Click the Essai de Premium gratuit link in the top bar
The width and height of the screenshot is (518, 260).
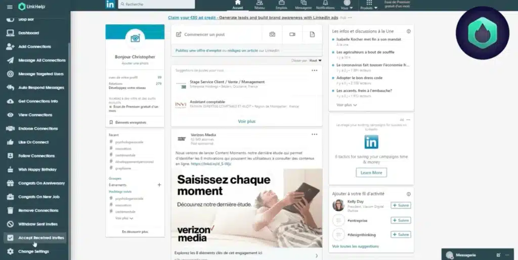coord(397,4)
